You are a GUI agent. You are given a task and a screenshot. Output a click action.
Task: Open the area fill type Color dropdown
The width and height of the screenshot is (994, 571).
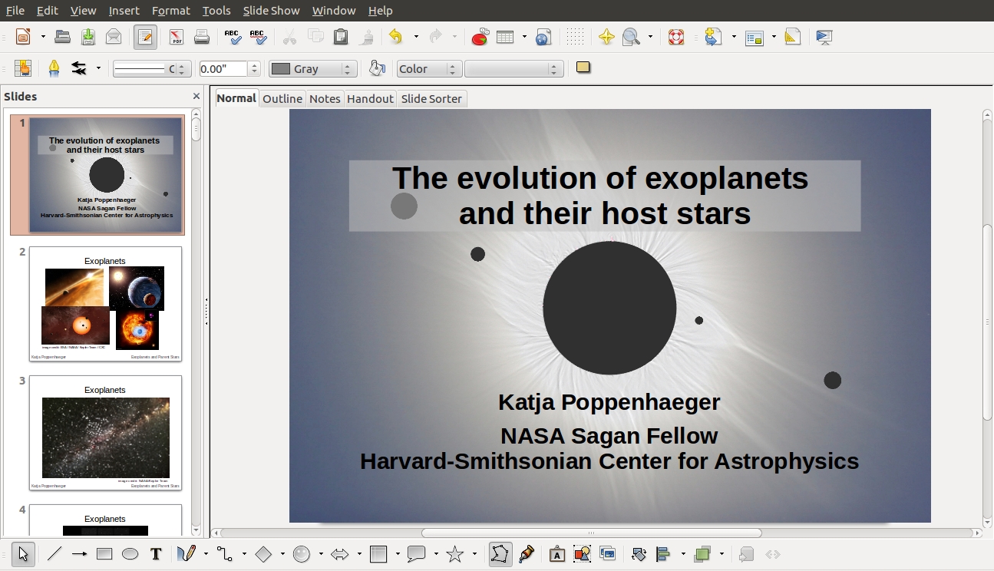pos(429,69)
